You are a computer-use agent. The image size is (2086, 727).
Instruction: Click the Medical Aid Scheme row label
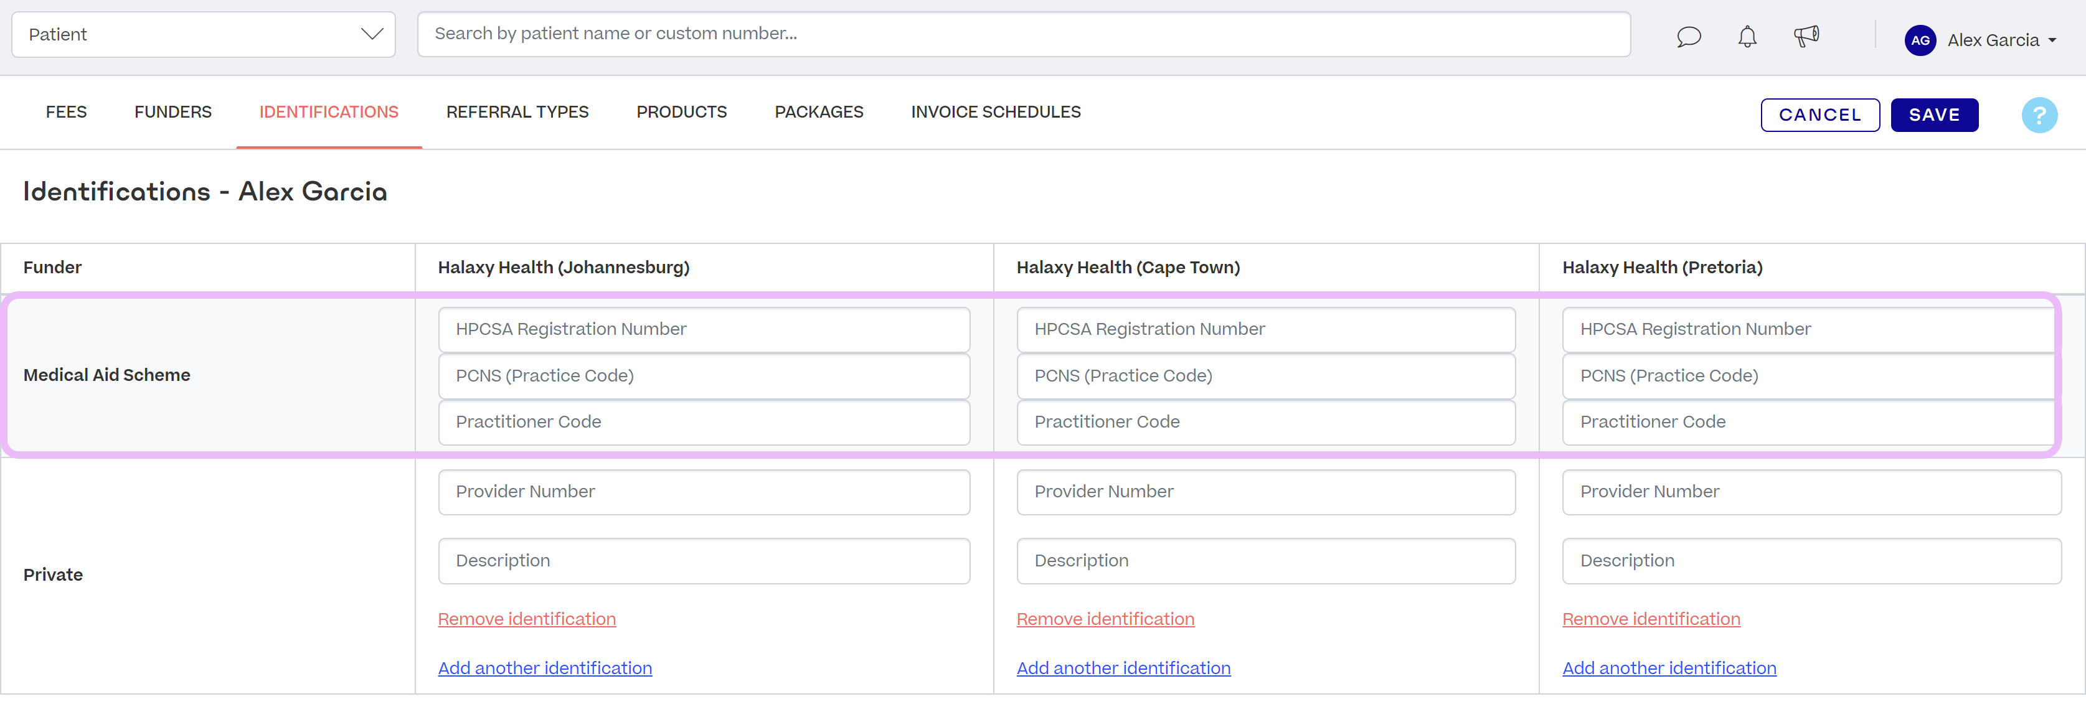107,375
